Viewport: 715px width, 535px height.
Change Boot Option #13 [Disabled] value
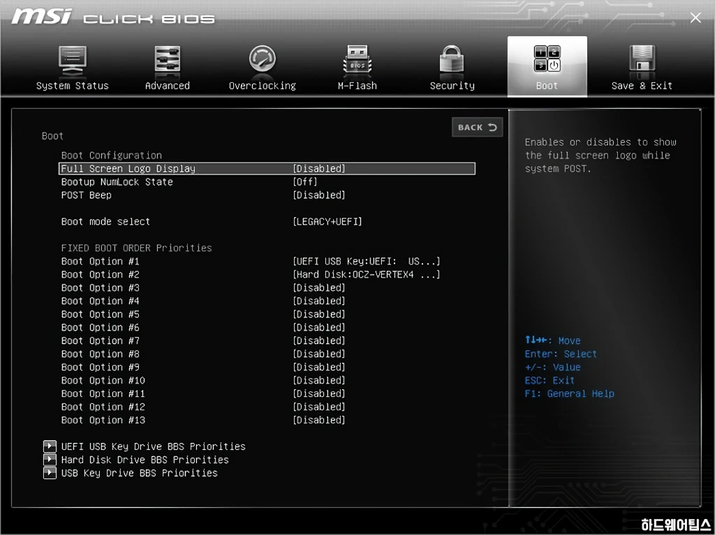tap(318, 420)
